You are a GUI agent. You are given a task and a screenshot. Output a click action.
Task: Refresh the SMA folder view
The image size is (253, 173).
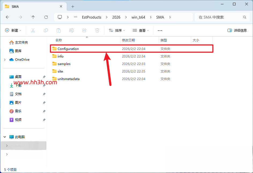[46, 17]
